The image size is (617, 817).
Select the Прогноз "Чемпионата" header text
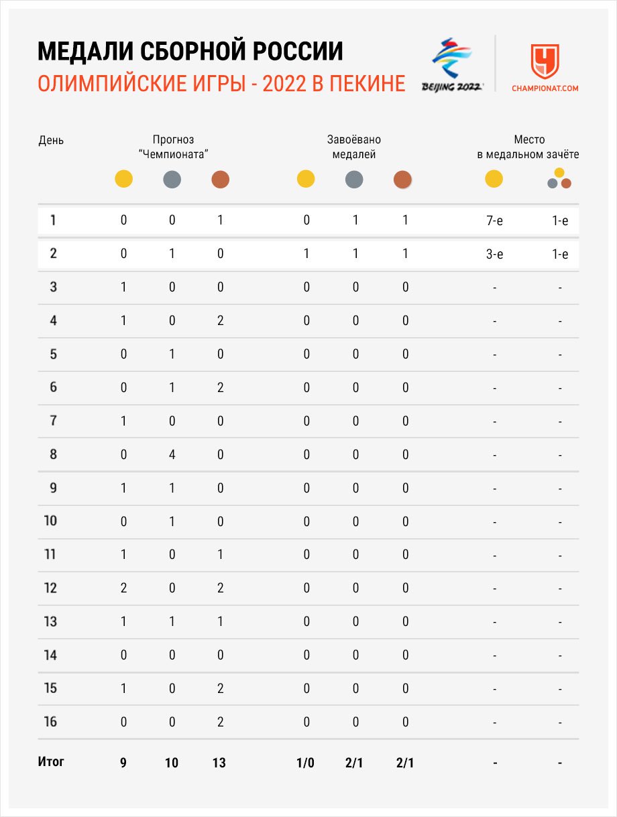point(172,147)
